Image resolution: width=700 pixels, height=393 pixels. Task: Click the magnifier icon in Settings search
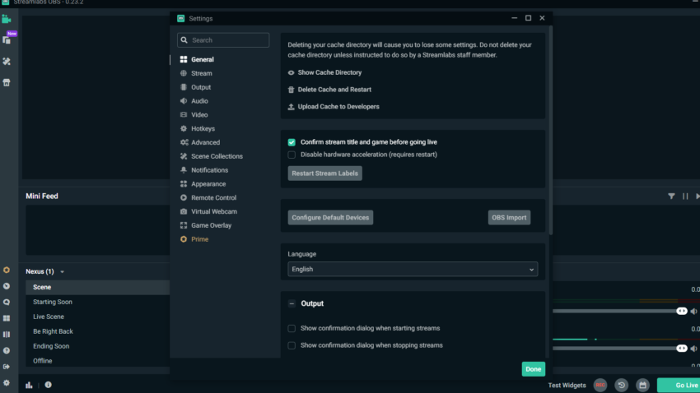[184, 40]
